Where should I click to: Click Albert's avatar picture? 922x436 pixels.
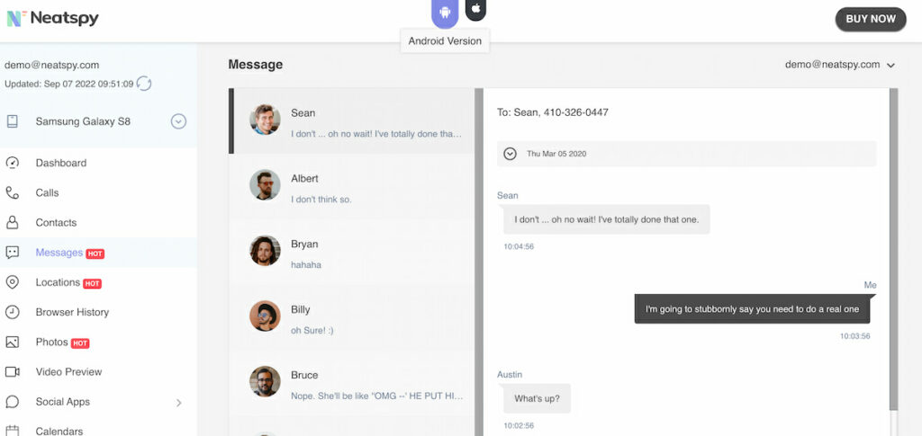click(265, 185)
